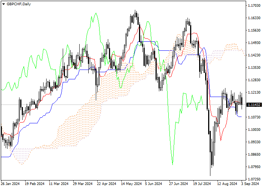This screenshot has width=263, height=188.
Task: Click the 1.16330 price axis label
Action: [254, 18]
